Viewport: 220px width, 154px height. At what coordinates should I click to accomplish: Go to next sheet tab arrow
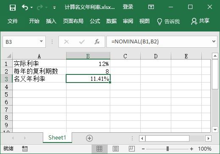click(x=25, y=138)
